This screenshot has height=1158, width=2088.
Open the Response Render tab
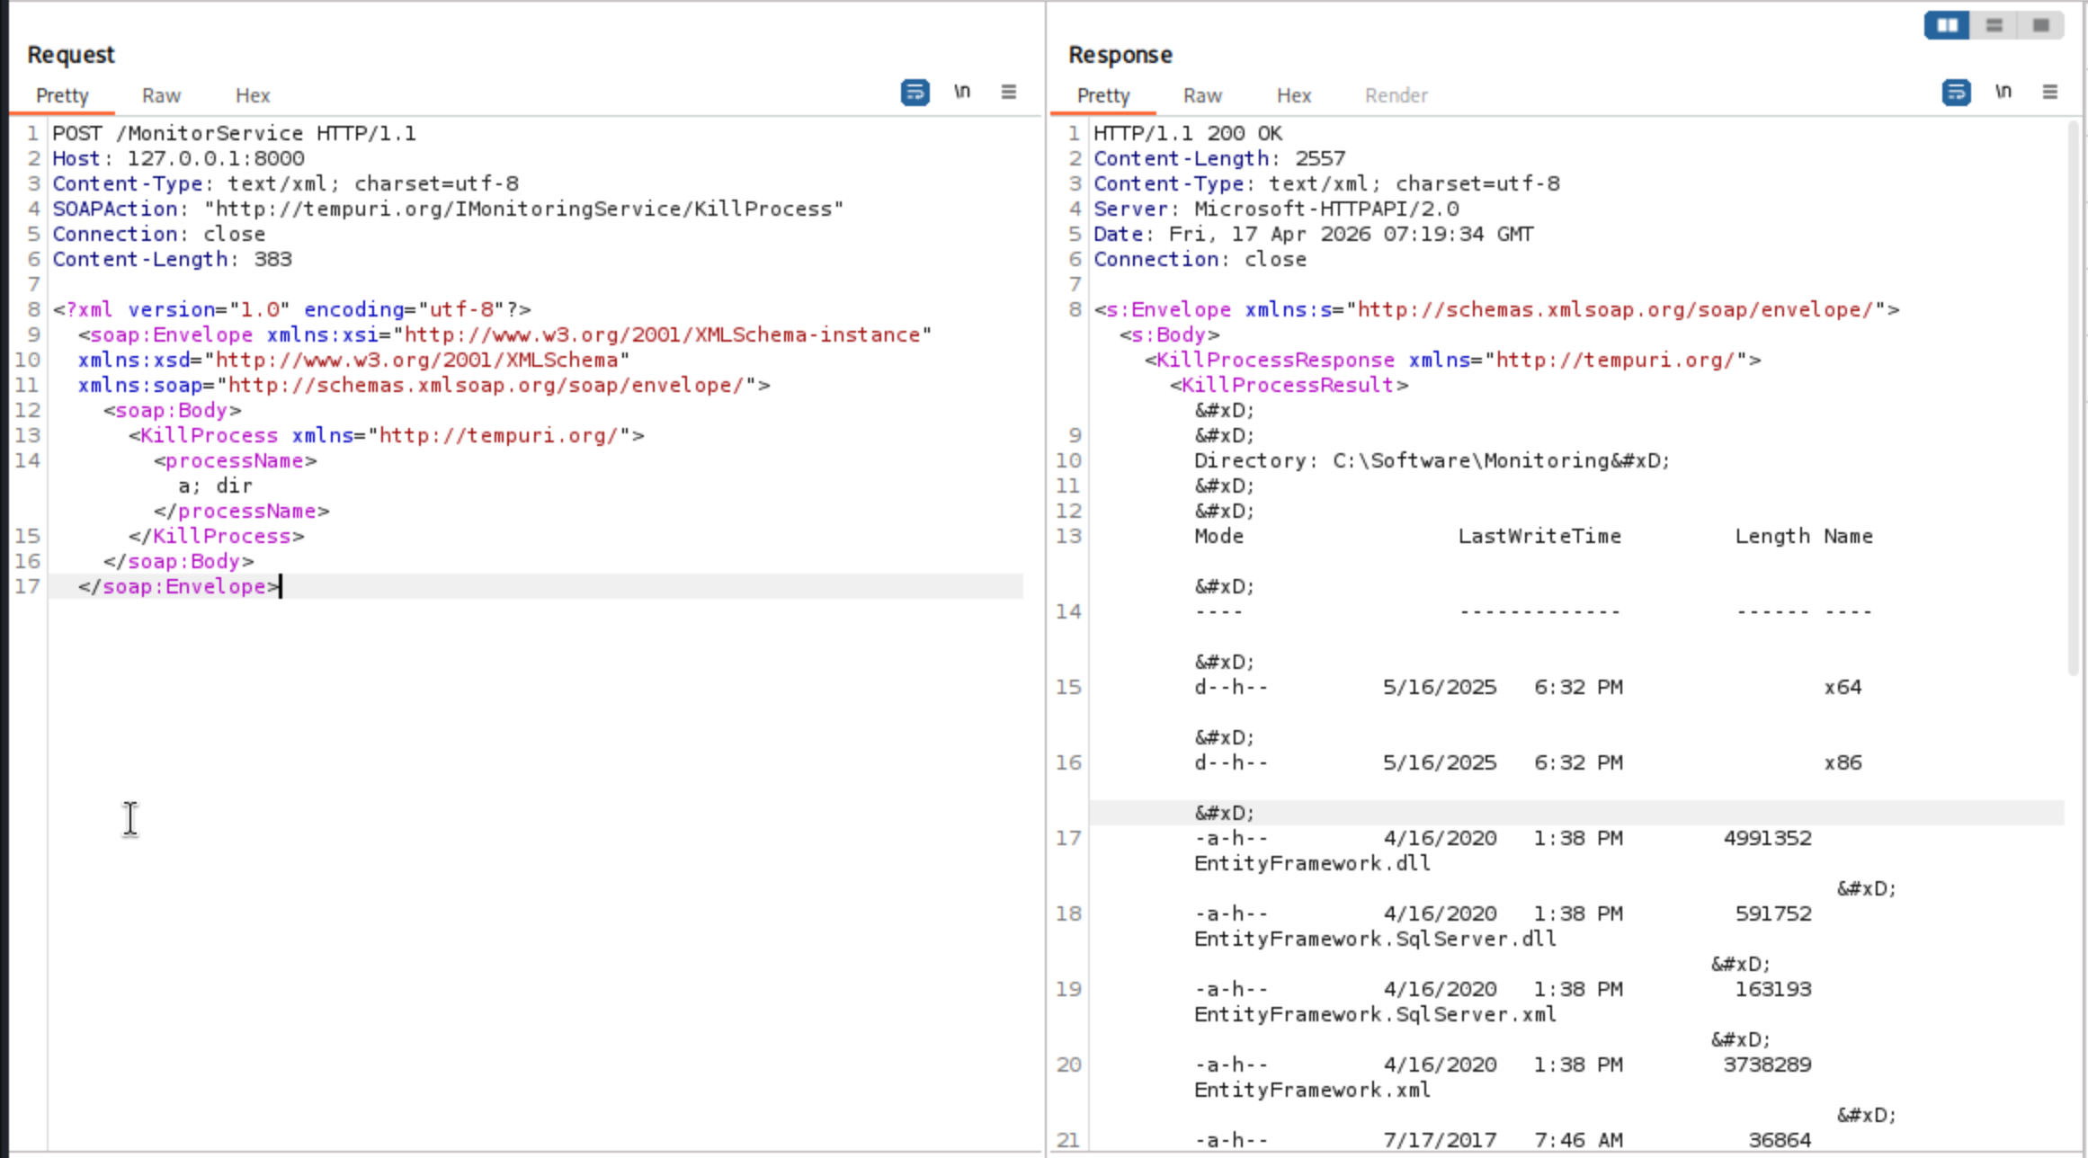pyautogui.click(x=1396, y=95)
